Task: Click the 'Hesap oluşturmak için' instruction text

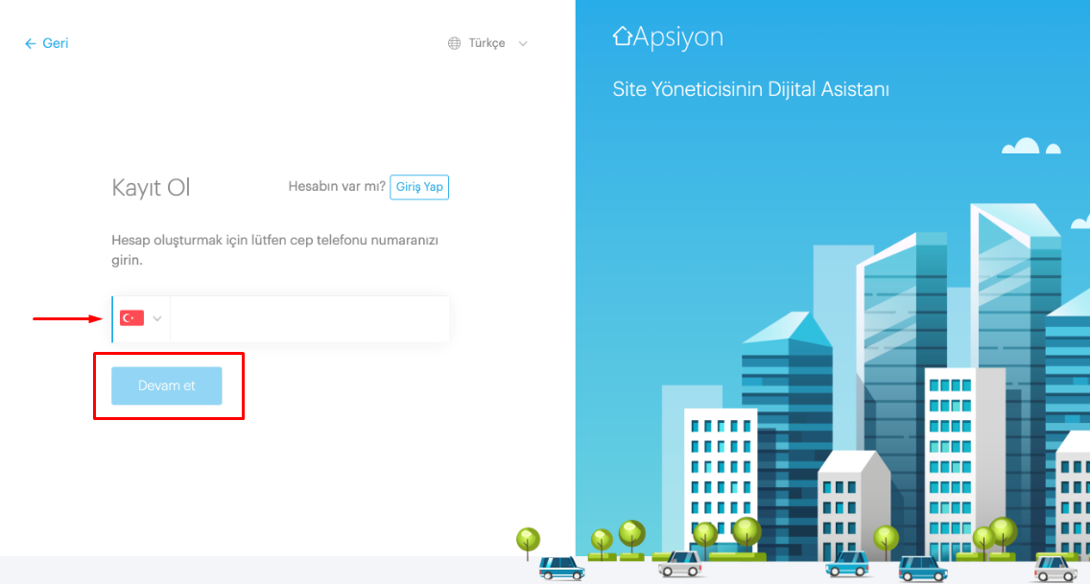Action: coord(274,250)
